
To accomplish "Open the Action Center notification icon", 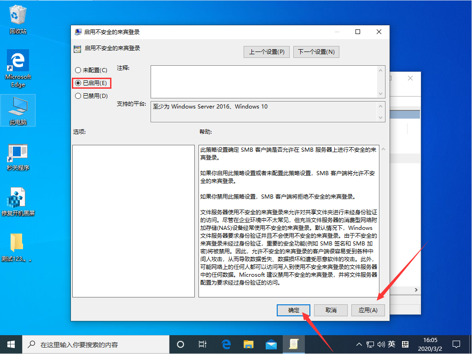I will point(456,344).
